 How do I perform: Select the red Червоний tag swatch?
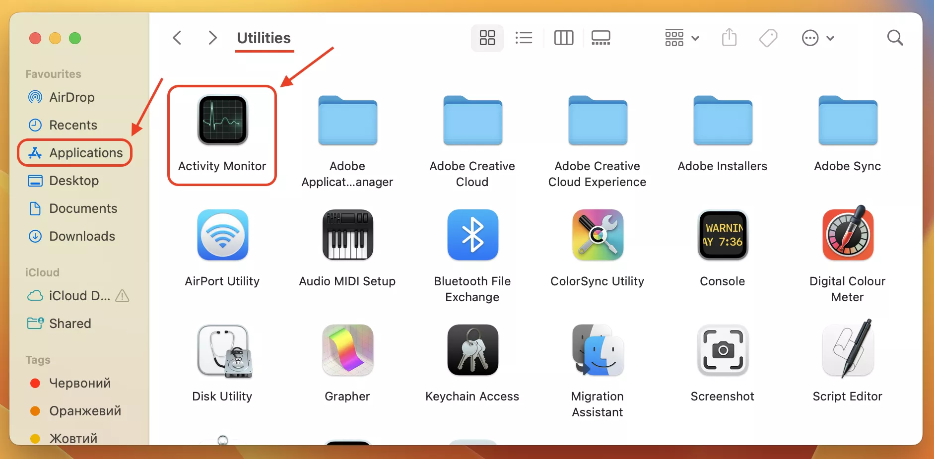pyautogui.click(x=35, y=383)
